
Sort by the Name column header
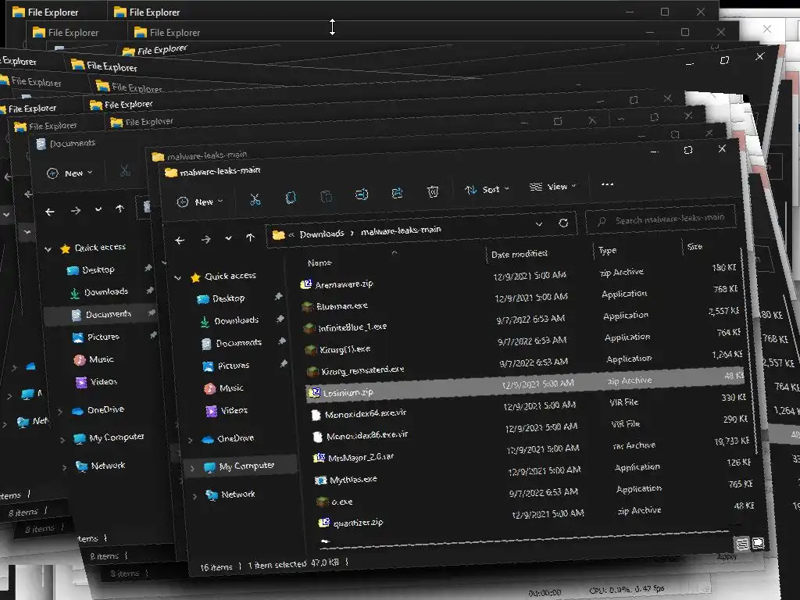(x=320, y=262)
